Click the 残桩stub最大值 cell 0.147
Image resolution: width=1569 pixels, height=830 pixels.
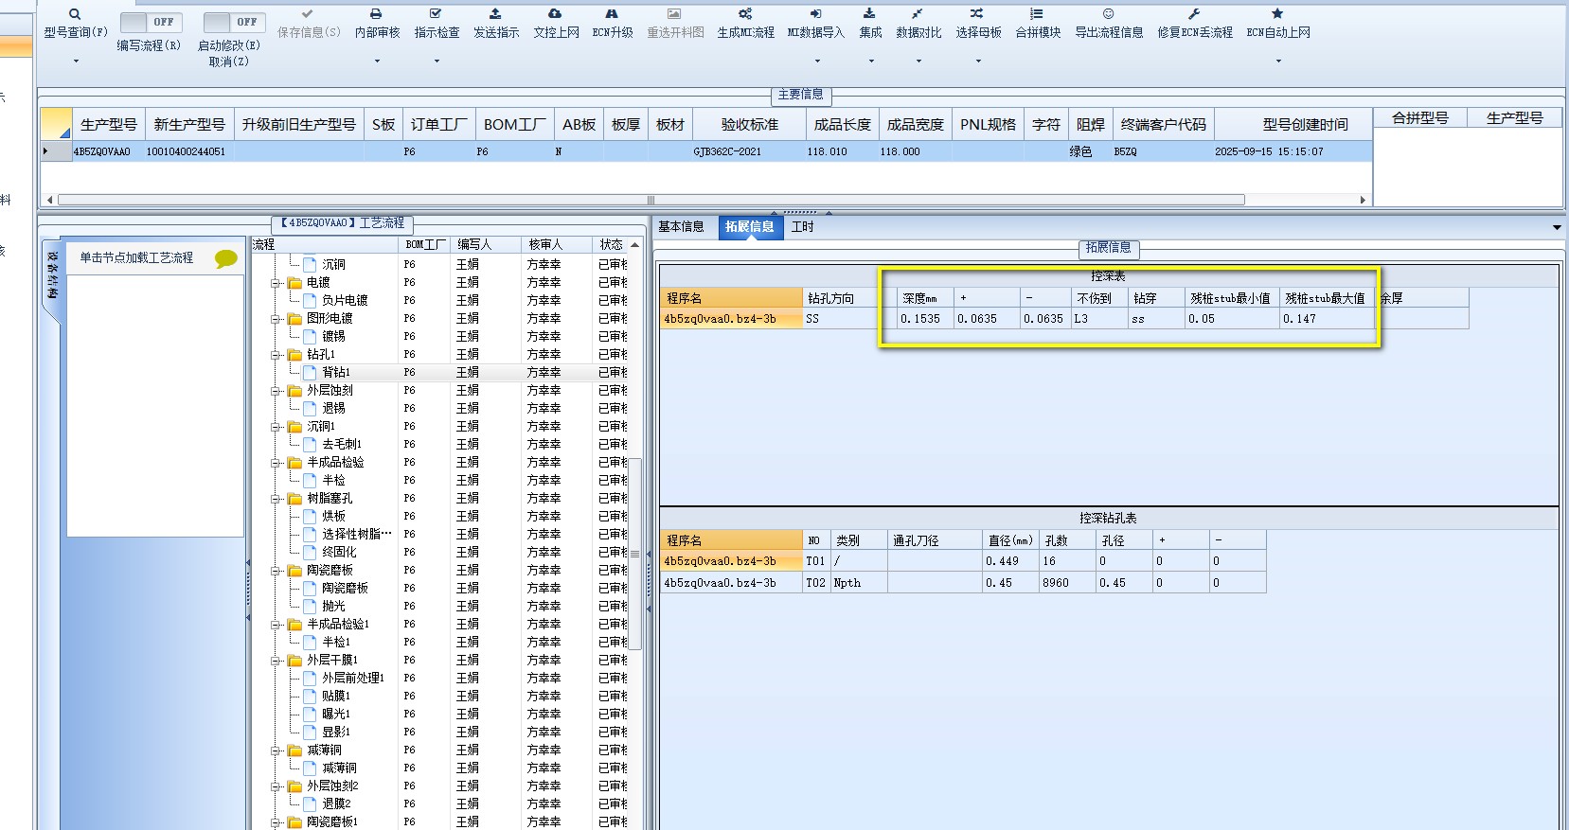(x=1326, y=319)
